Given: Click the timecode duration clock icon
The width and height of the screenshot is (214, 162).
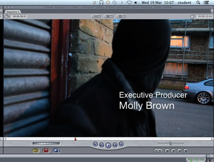Looking at the screenshot, I should pyautogui.click(x=7, y=17).
